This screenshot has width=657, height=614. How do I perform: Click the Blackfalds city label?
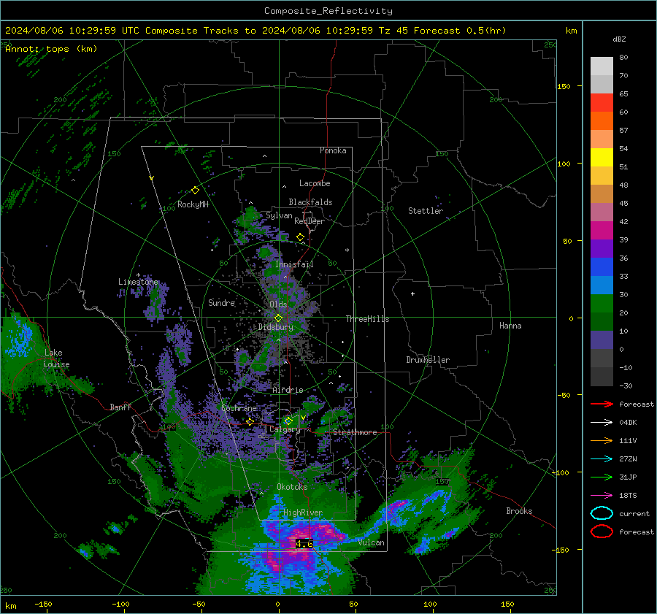coord(310,202)
